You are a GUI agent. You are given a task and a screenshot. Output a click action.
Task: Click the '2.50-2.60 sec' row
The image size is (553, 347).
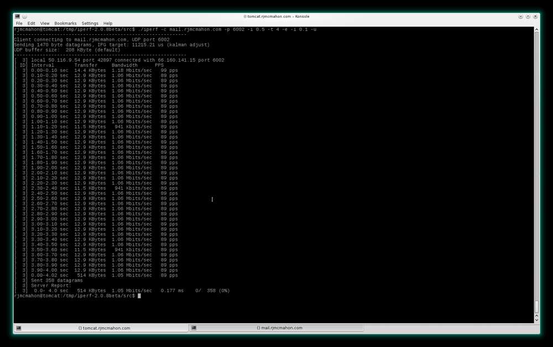coord(96,198)
